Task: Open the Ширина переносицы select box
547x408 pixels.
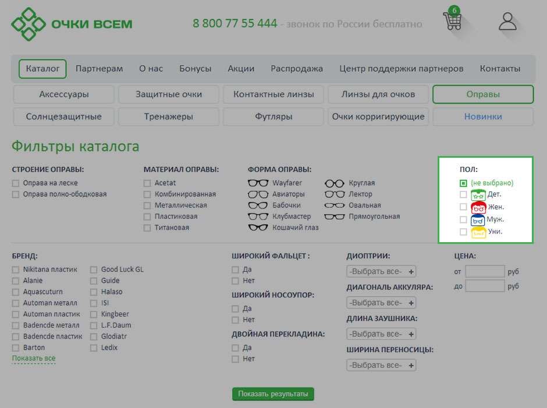Action: click(x=381, y=366)
